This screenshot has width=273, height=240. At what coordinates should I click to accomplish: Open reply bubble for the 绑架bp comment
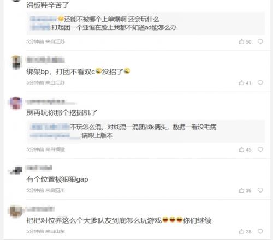click(x=260, y=83)
